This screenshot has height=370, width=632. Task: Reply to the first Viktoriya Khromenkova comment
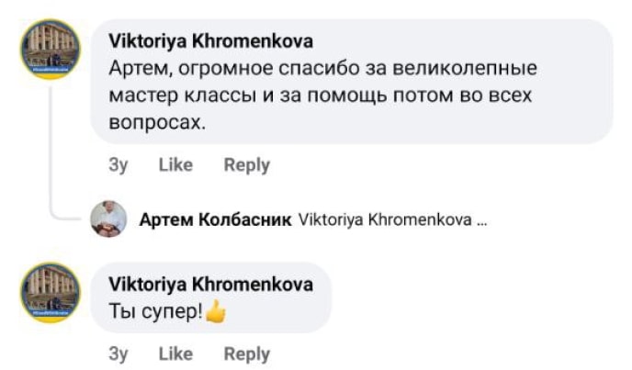(246, 165)
